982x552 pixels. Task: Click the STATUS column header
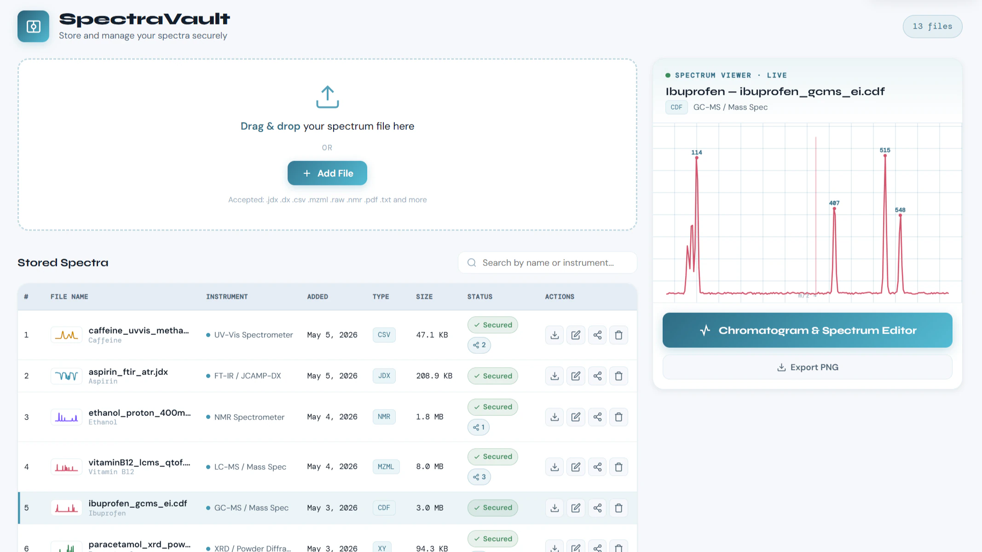[x=480, y=297]
